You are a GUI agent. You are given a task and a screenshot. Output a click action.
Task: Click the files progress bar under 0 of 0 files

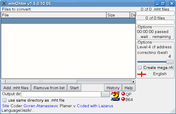click(155, 22)
